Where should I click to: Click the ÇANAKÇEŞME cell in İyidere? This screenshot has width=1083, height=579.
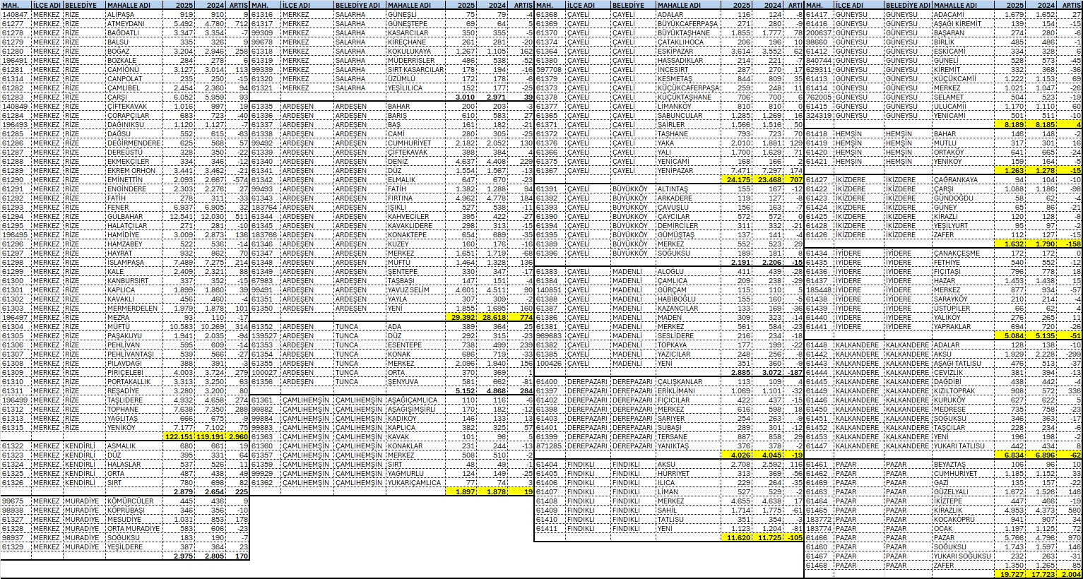[957, 253]
